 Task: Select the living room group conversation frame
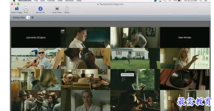coord(85,79)
